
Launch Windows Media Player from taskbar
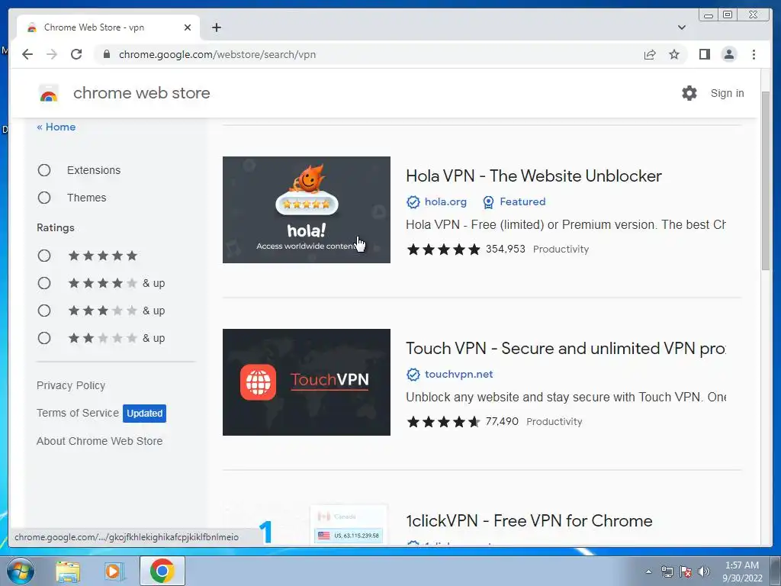(114, 571)
